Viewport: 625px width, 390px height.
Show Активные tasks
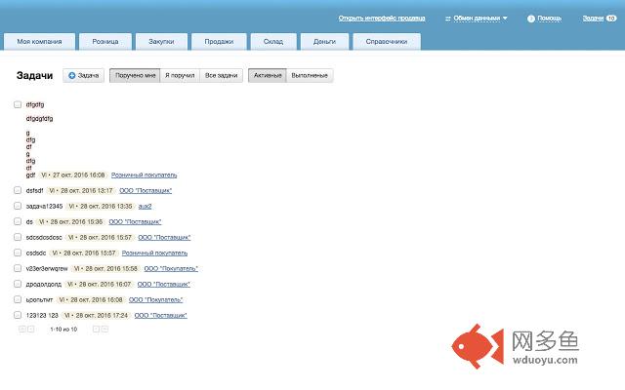(x=268, y=76)
